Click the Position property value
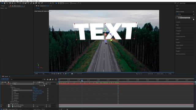 37,90
